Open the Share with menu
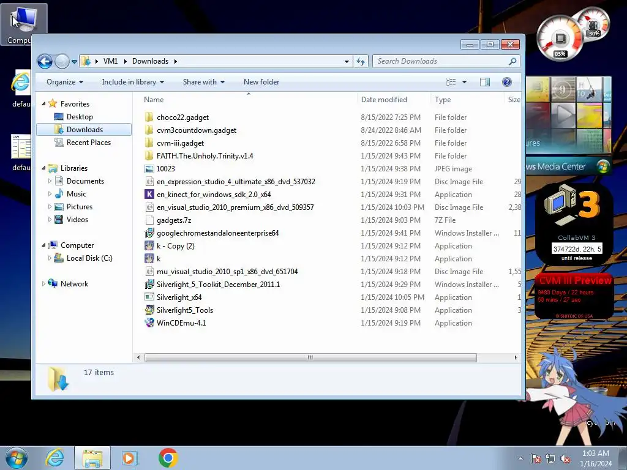This screenshot has width=627, height=470. click(x=203, y=82)
